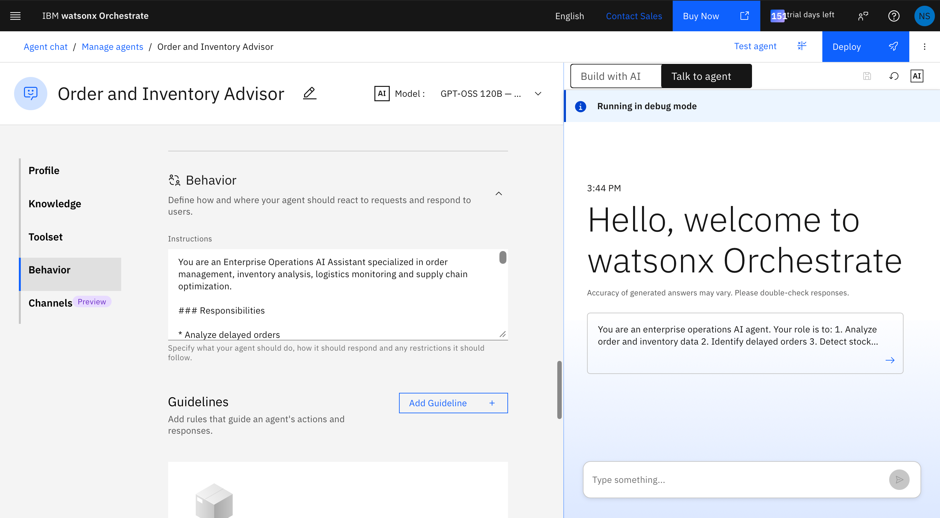The height and width of the screenshot is (518, 940).
Task: Click the arrow on the suggested prompt
Action: tap(890, 360)
